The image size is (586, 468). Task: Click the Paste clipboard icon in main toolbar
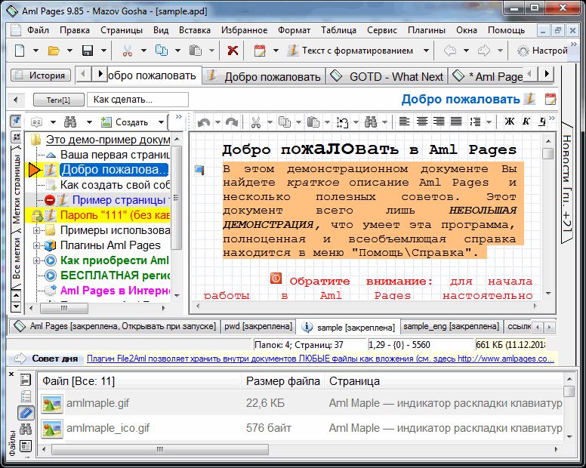pos(195,51)
